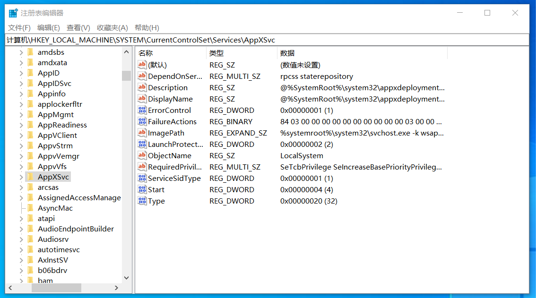Click the AsyncMac folder icon
This screenshot has height=298, width=536.
pyautogui.click(x=30, y=208)
